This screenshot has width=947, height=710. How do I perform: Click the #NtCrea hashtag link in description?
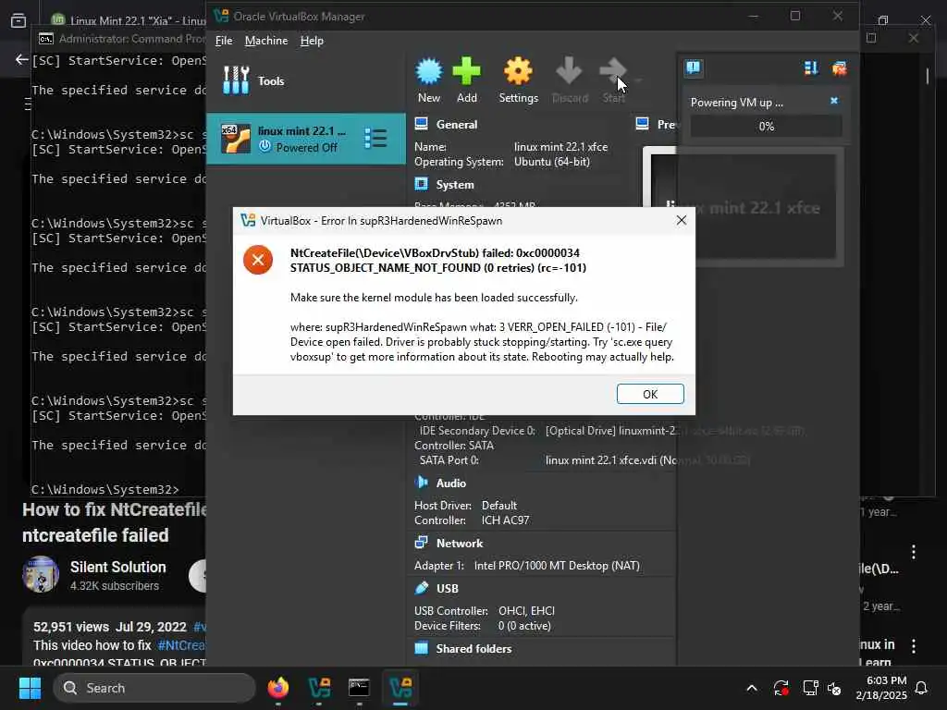(x=181, y=645)
